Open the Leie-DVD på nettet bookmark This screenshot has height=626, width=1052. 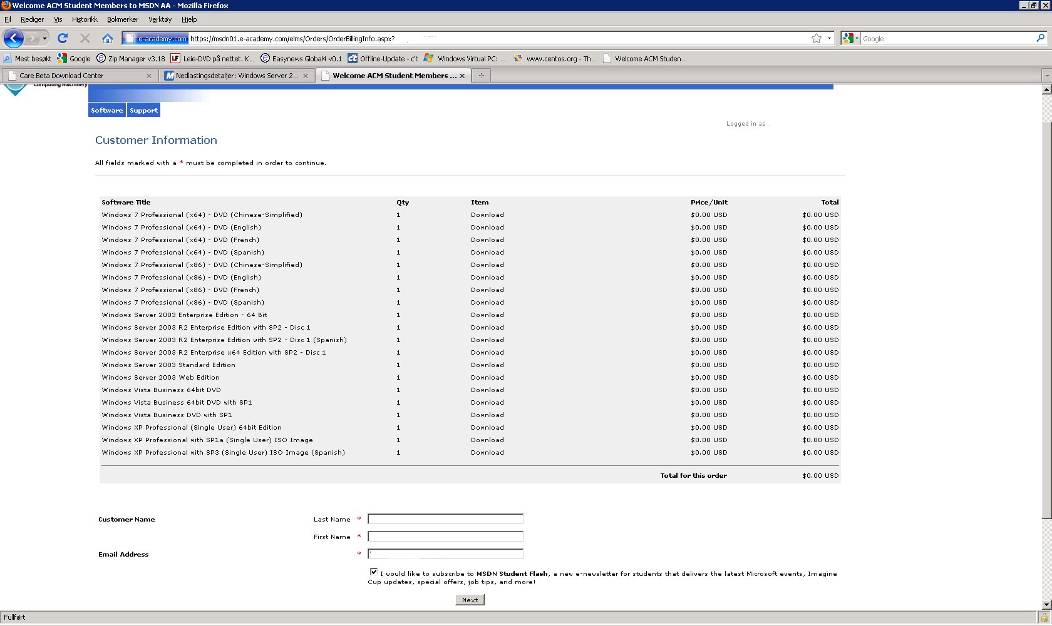pyautogui.click(x=213, y=59)
